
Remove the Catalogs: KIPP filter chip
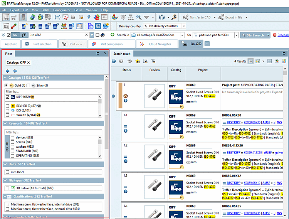[x=29, y=62]
